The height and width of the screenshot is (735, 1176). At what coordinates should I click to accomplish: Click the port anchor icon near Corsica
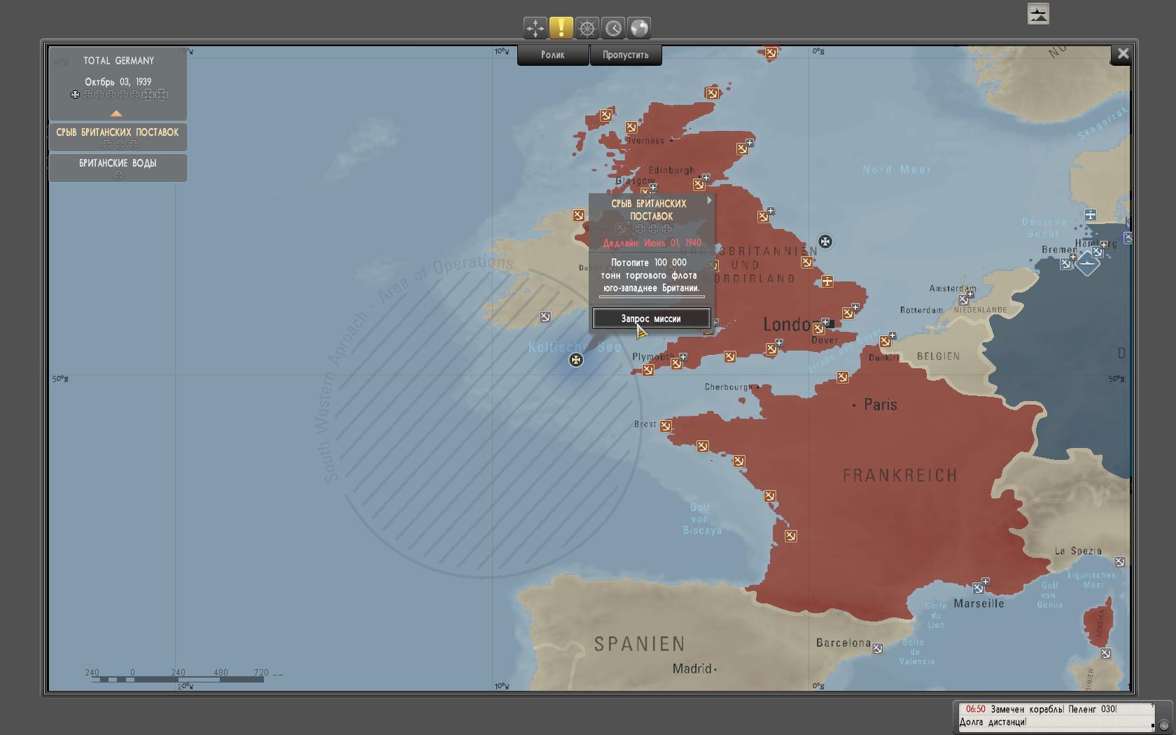pos(1105,653)
